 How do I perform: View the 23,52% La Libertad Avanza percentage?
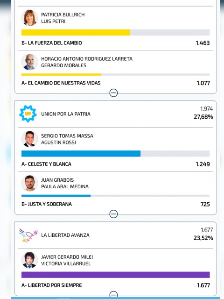[203, 238]
